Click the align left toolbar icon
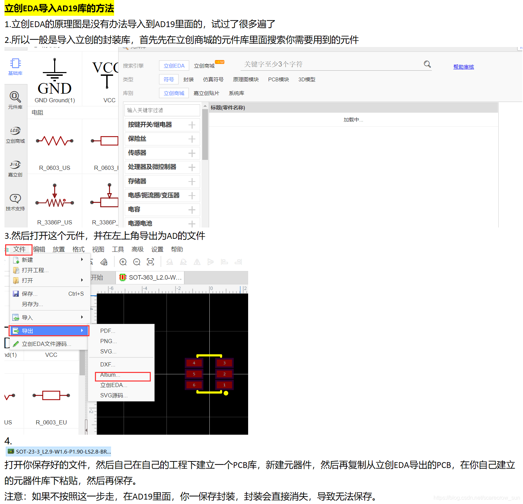 click(x=224, y=262)
